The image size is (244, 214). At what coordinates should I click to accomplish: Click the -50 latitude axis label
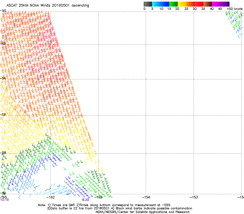point(3,11)
